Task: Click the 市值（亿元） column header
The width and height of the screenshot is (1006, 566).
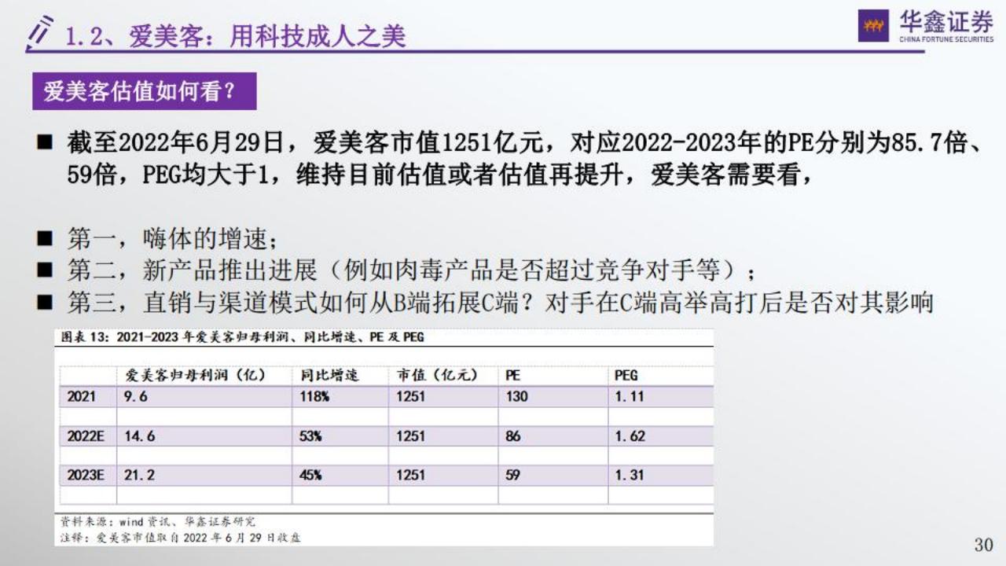Action: point(436,375)
